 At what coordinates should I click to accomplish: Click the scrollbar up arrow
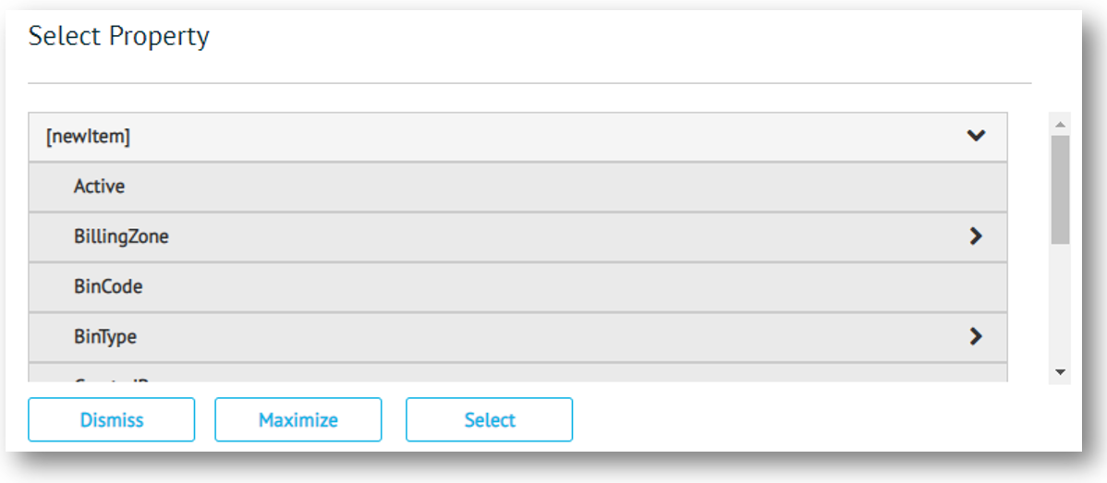tap(1060, 124)
